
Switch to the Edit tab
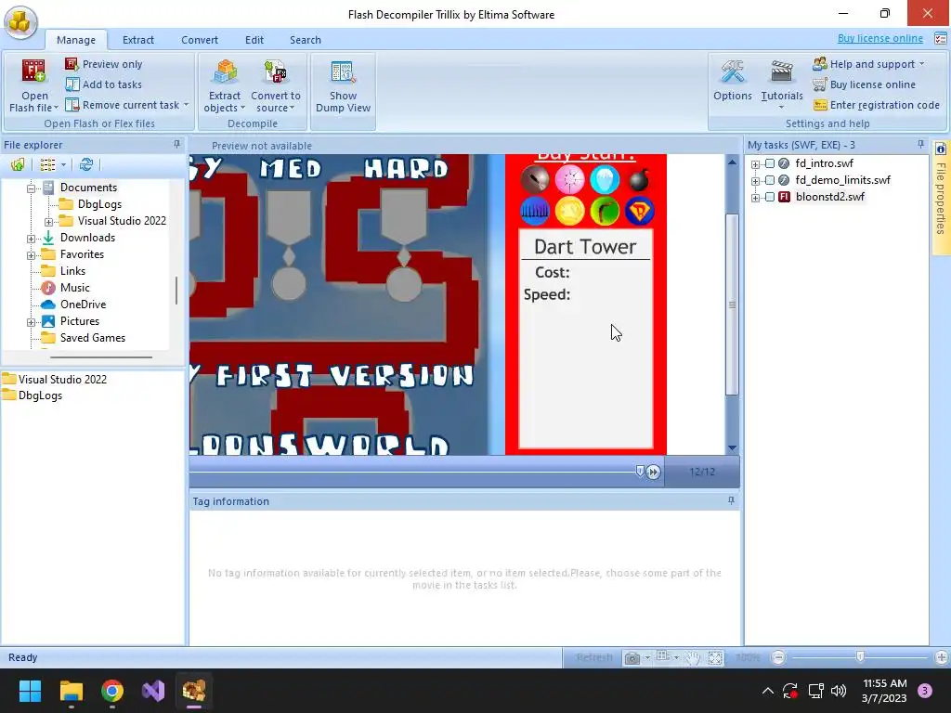click(254, 40)
